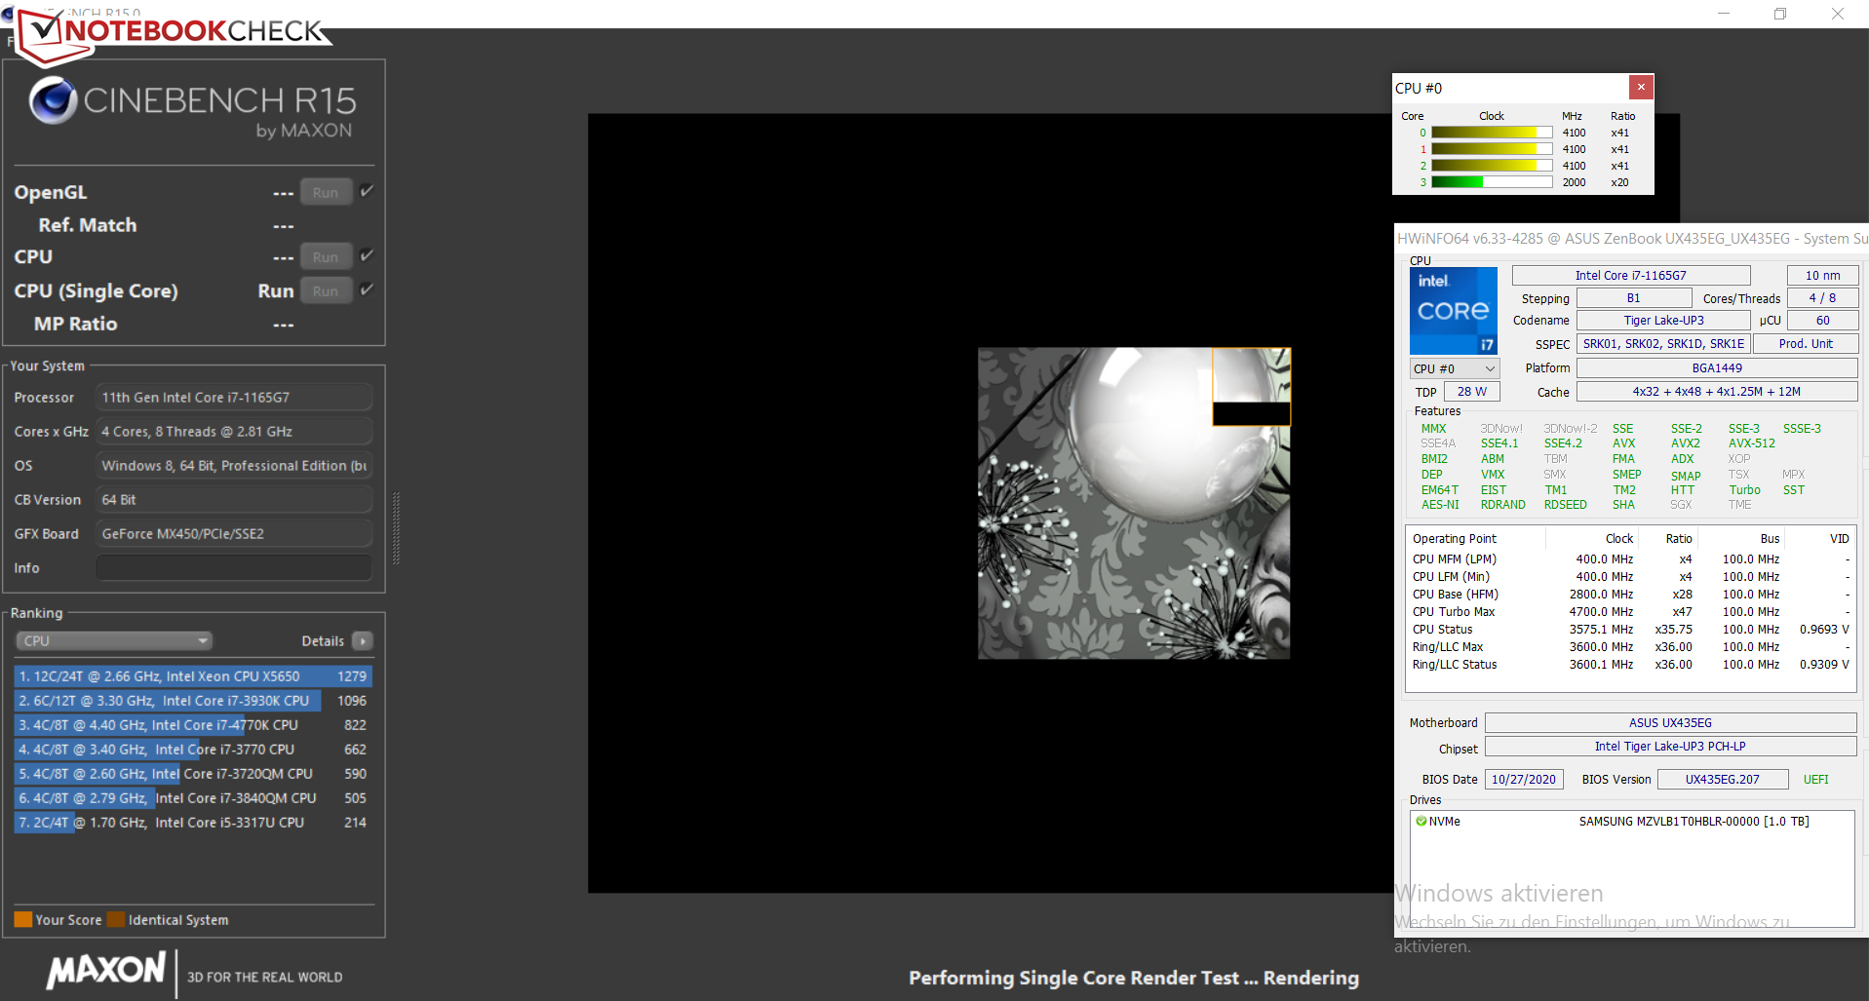
Task: Toggle the OpenGL test checkbox
Action: pyautogui.click(x=367, y=192)
